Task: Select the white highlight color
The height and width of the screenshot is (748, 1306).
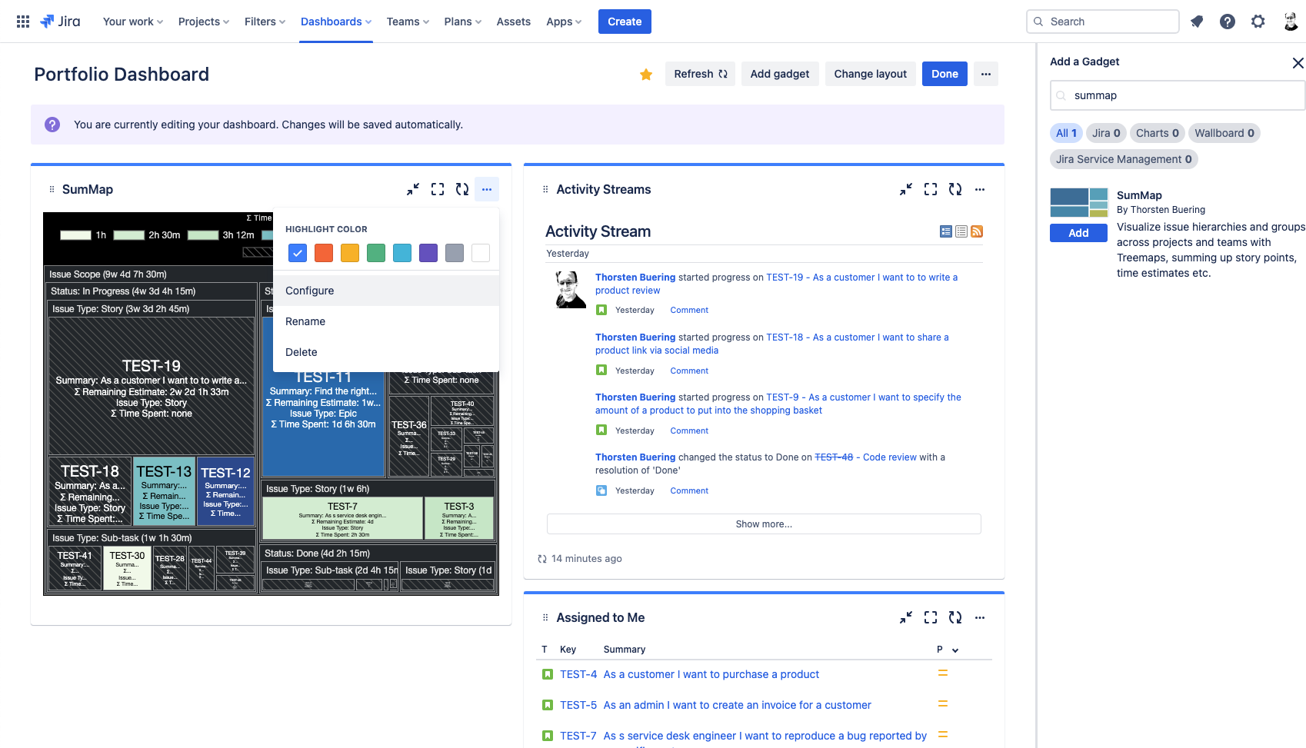Action: click(481, 253)
